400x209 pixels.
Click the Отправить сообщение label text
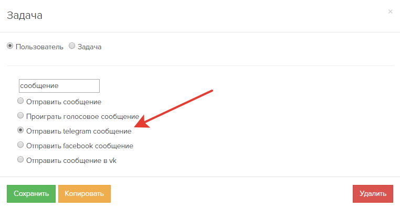click(x=64, y=102)
